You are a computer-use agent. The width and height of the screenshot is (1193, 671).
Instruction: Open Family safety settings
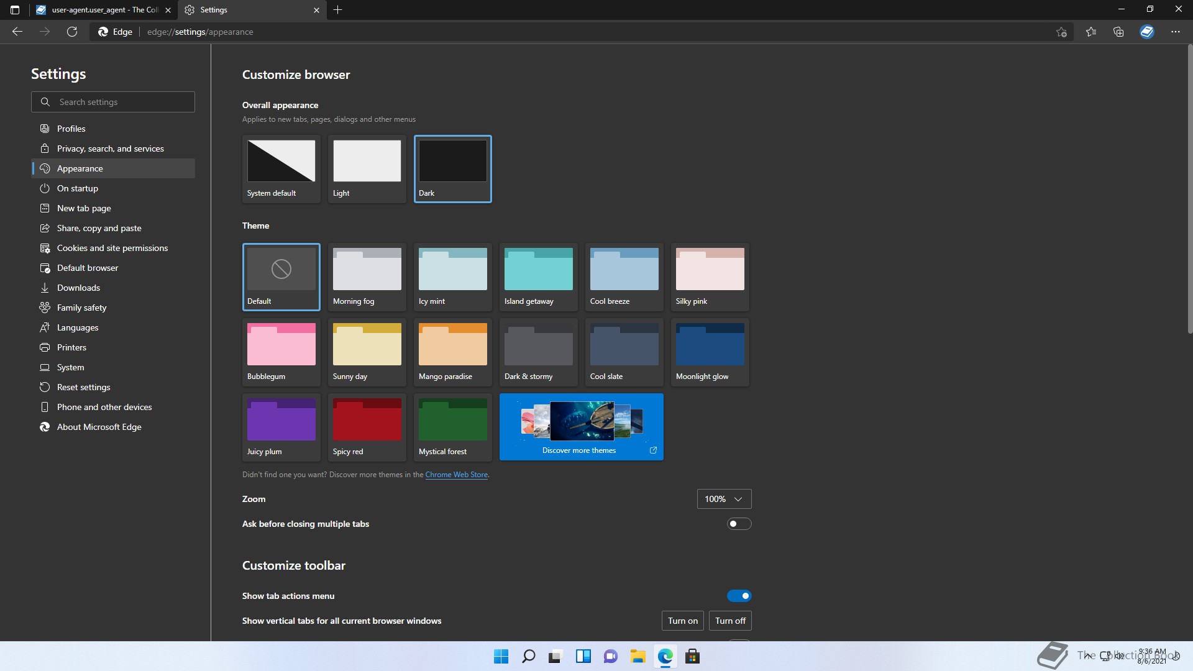[81, 308]
